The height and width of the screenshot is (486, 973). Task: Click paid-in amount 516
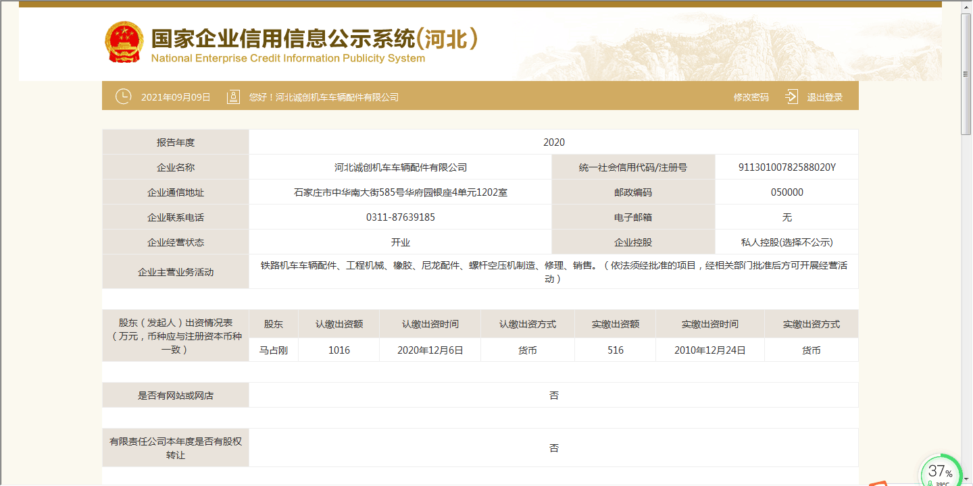(x=616, y=350)
